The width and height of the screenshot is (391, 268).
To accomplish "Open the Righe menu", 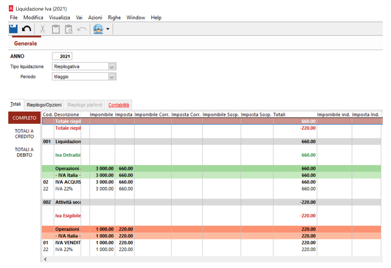I will (x=114, y=18).
